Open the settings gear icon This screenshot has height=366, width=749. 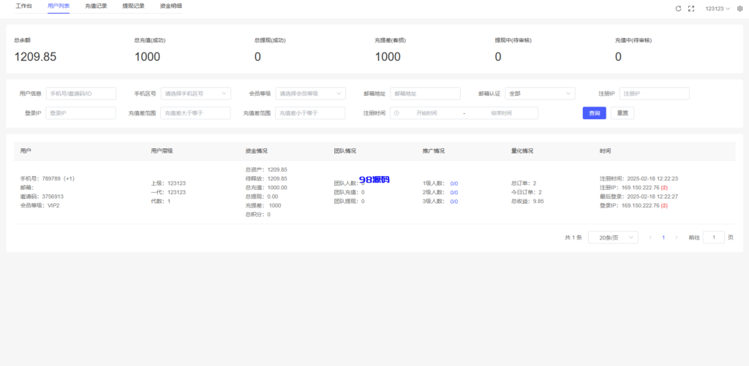pos(740,9)
